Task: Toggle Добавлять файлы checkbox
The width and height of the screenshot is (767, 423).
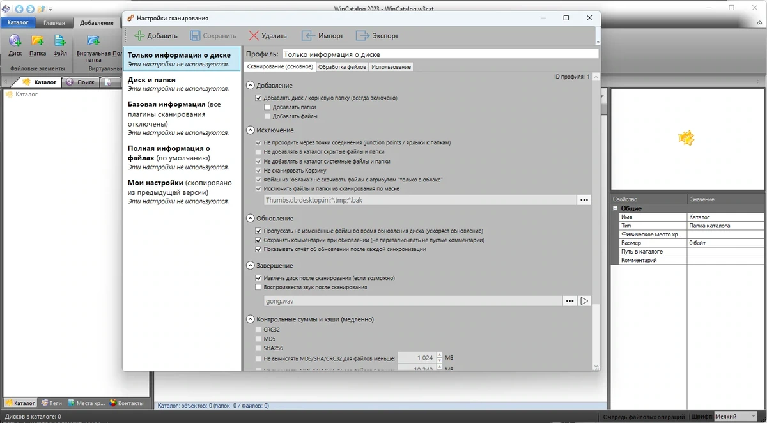Action: coord(267,116)
